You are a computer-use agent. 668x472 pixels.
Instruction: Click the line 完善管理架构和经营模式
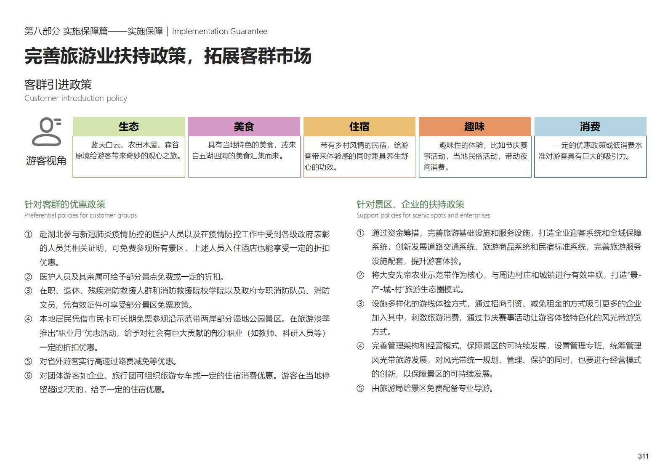click(506, 346)
